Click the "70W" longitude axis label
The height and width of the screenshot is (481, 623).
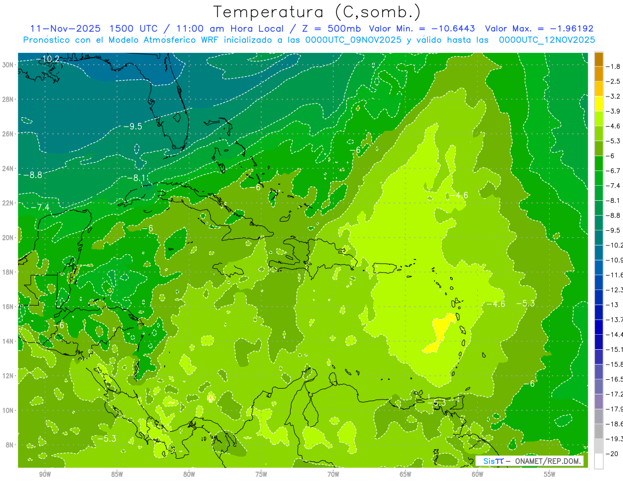point(333,474)
